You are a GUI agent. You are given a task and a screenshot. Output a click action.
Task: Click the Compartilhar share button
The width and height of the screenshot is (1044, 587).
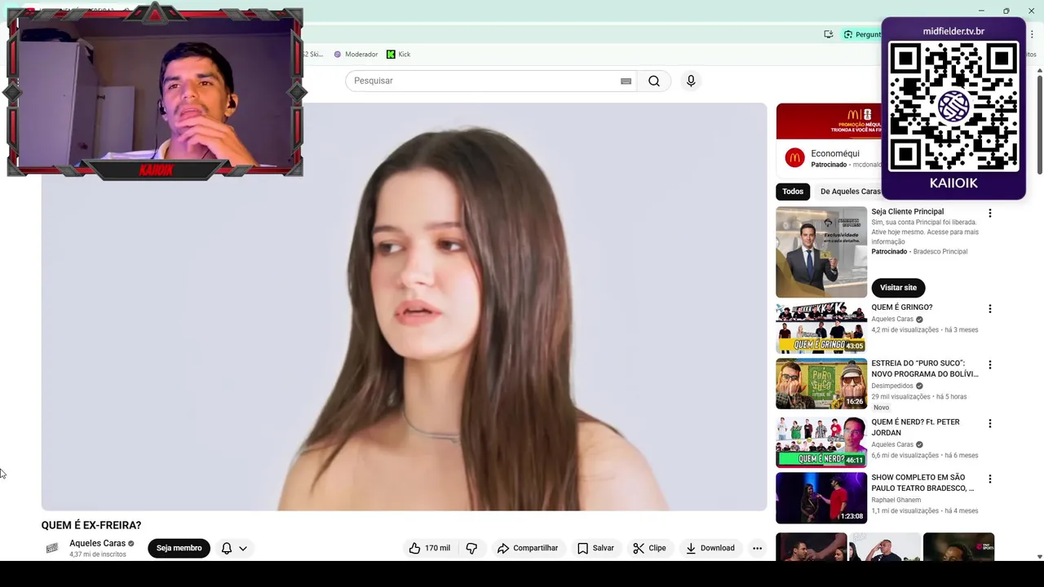click(528, 548)
